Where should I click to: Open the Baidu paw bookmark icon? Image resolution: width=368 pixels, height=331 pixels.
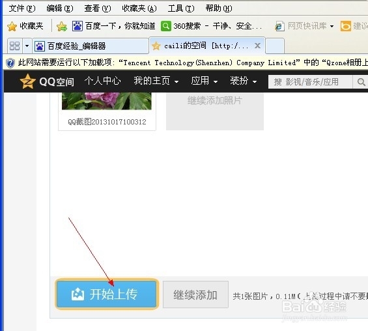78,26
